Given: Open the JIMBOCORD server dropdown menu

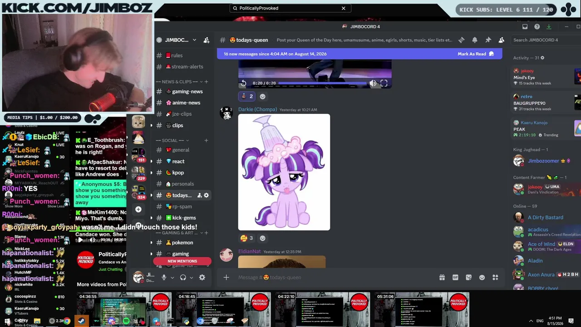Looking at the screenshot, I should 194,40.
